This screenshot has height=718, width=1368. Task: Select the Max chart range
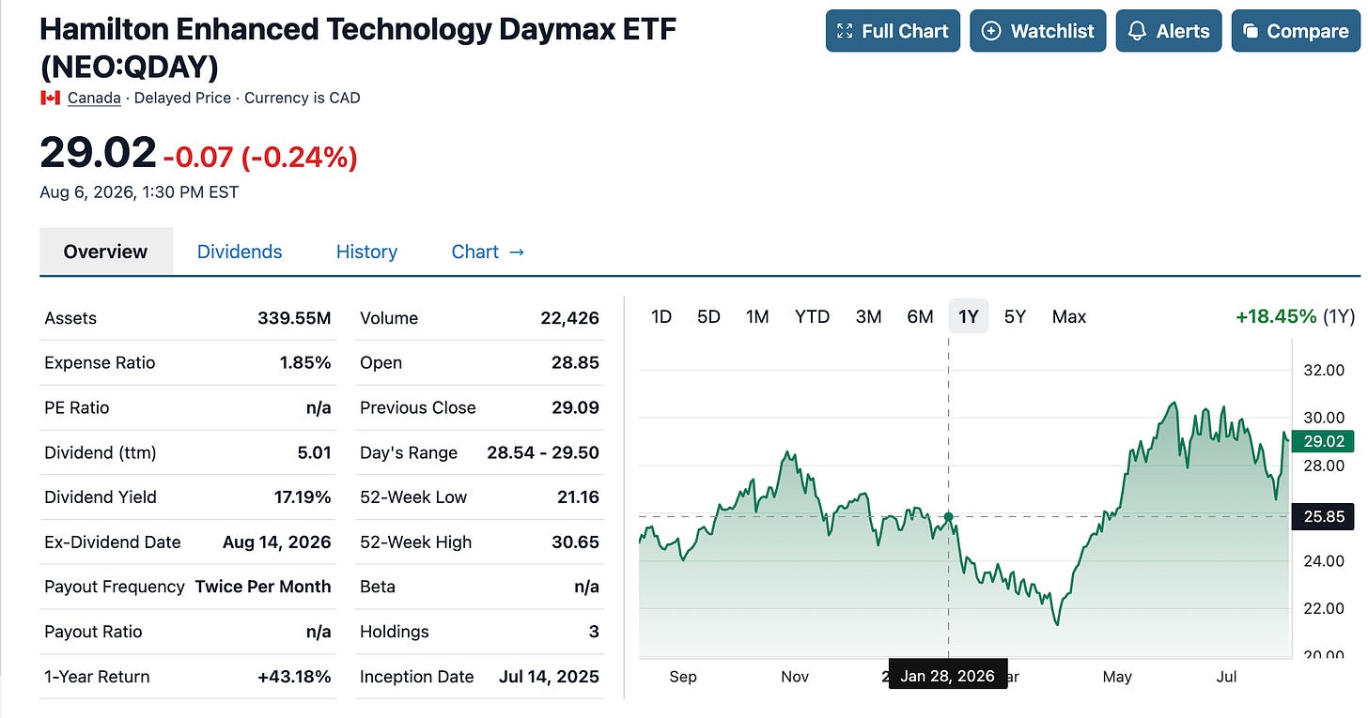(x=1069, y=316)
